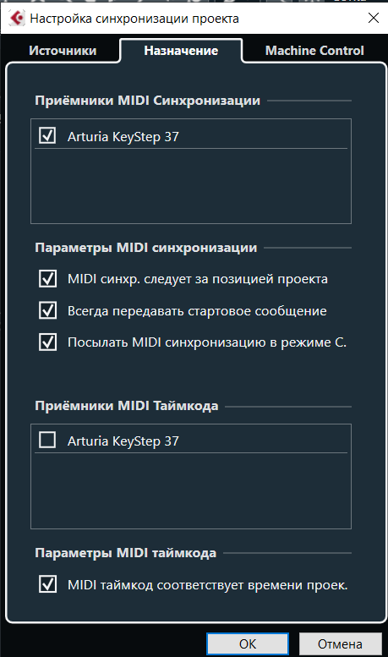Click empty area of MIDI sync receivers list
The image size is (388, 657).
191,185
